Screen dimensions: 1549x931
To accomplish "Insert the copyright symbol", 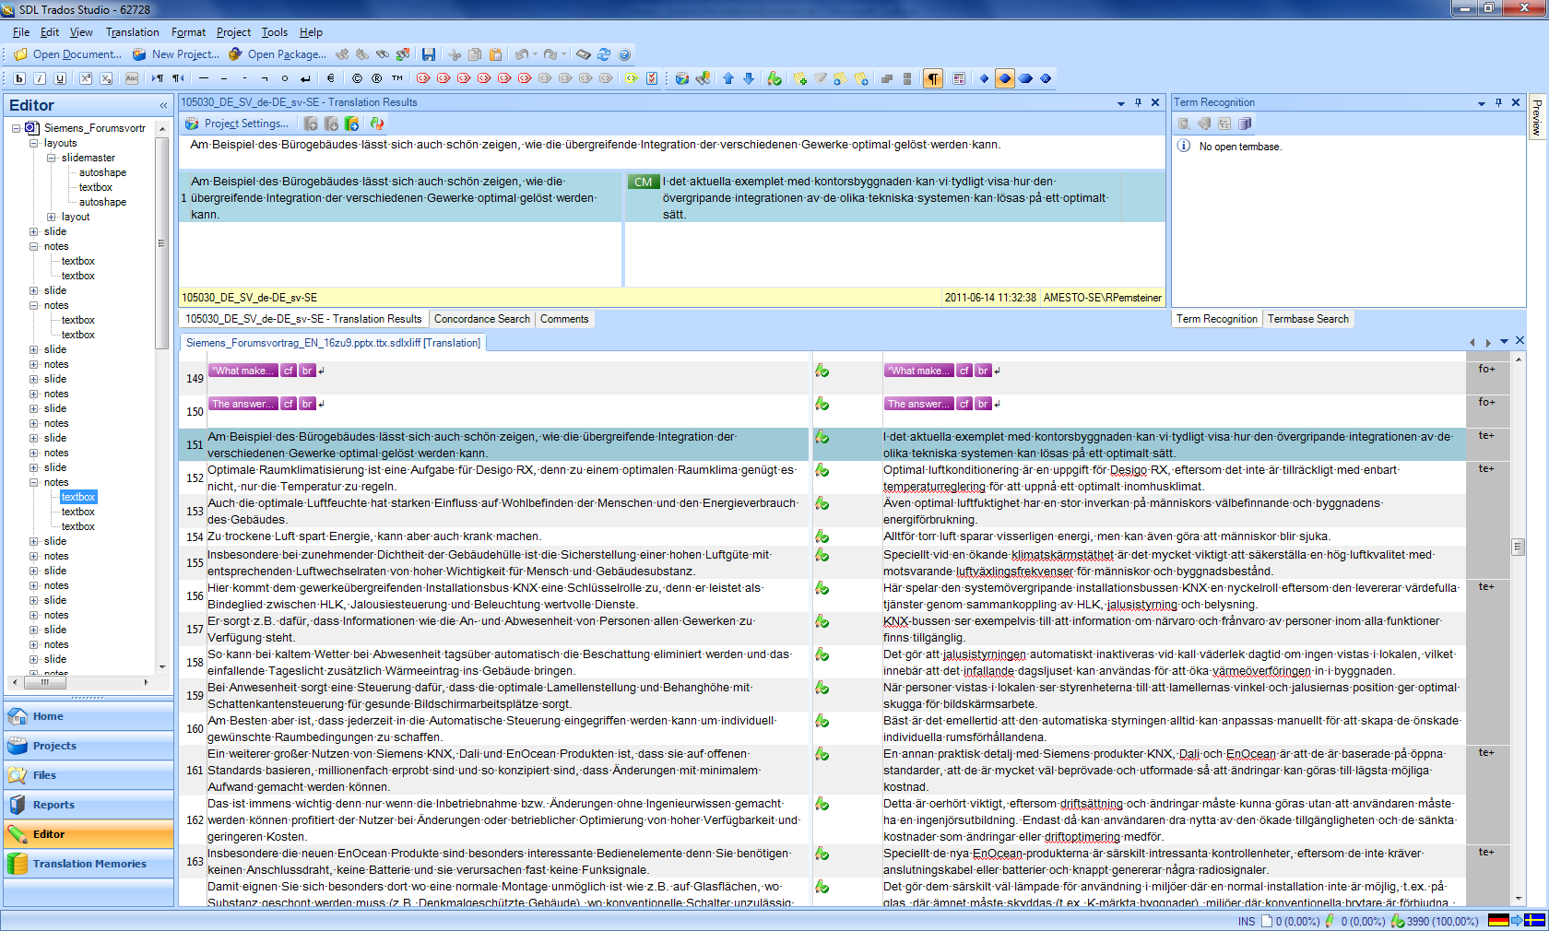I will pos(357,78).
